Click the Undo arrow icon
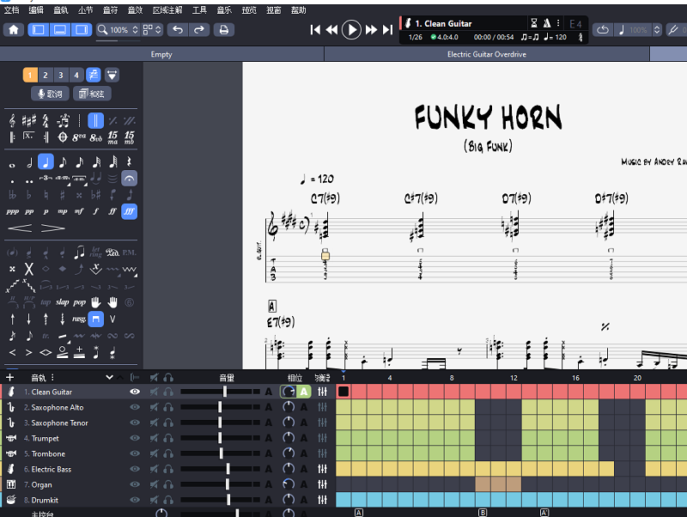 pyautogui.click(x=177, y=30)
